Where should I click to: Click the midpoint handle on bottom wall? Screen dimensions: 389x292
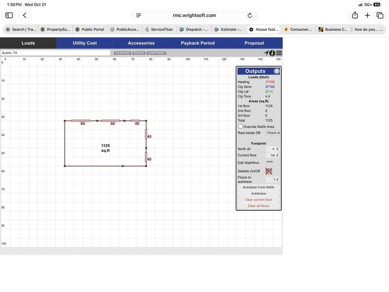(123, 166)
